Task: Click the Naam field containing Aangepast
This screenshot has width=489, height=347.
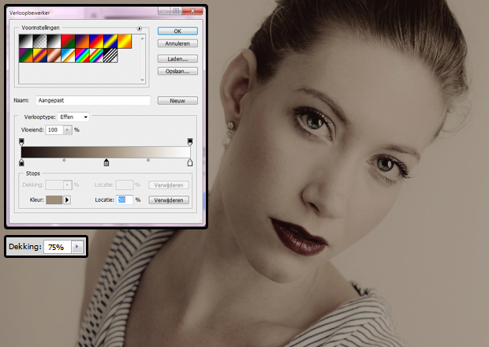Action: point(93,100)
